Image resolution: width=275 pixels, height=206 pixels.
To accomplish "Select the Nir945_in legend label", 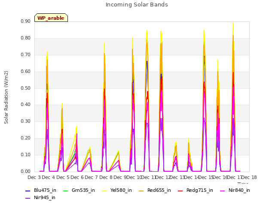I will click(x=45, y=198).
